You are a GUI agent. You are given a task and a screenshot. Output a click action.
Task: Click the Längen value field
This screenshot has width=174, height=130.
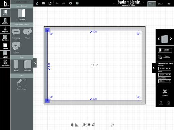[x=162, y=68]
